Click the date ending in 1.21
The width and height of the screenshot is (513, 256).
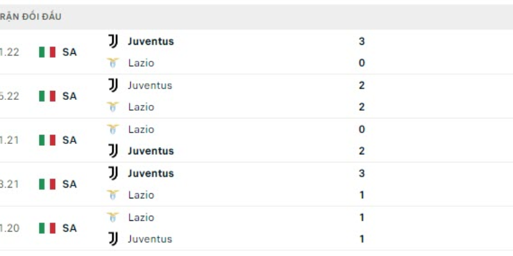point(9,140)
